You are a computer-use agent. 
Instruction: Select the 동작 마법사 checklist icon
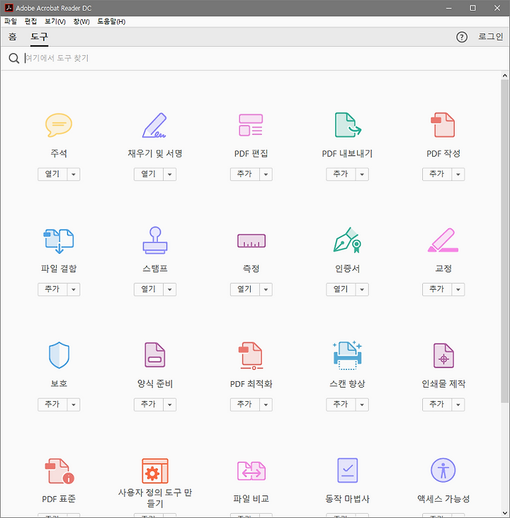[x=348, y=470]
